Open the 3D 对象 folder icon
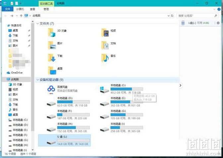The width and height of the screenshot is (223, 158). [51, 32]
